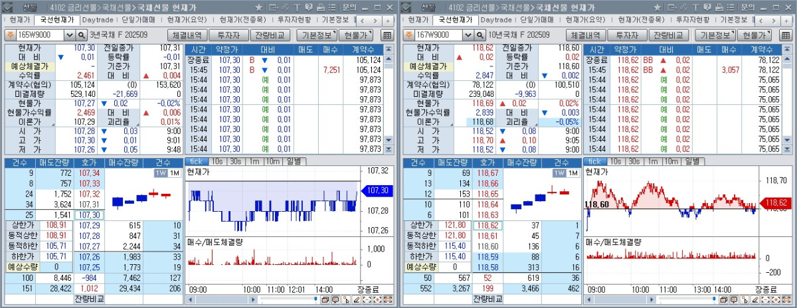Click the pencil draw tool under left chart
Image resolution: width=797 pixels, height=308 pixels.
pyautogui.click(x=357, y=300)
